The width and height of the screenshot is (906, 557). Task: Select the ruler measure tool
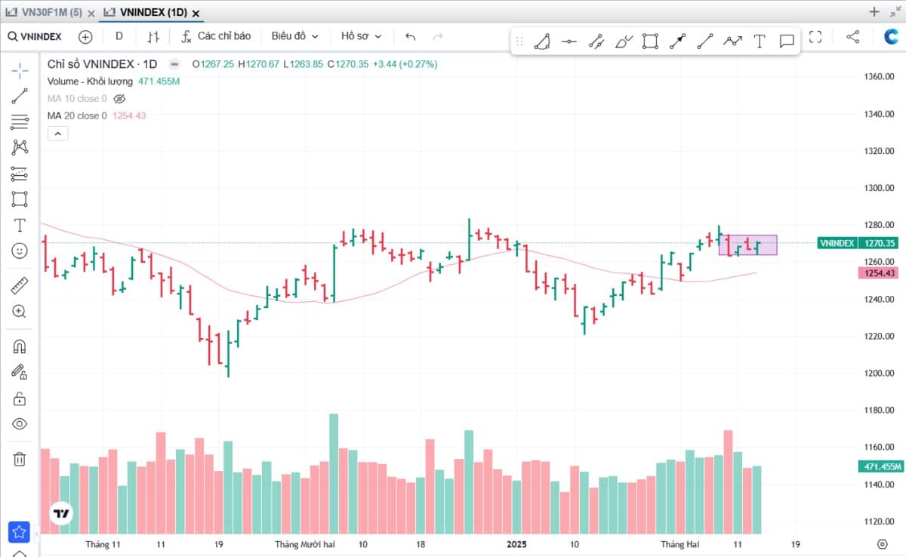(x=20, y=285)
